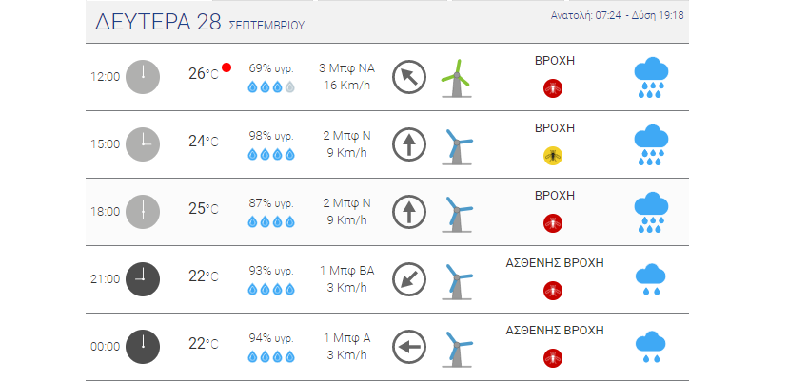Screen dimensions: 808x381
Task: Select the yellow mosquito icon at 15:00
Action: (553, 155)
